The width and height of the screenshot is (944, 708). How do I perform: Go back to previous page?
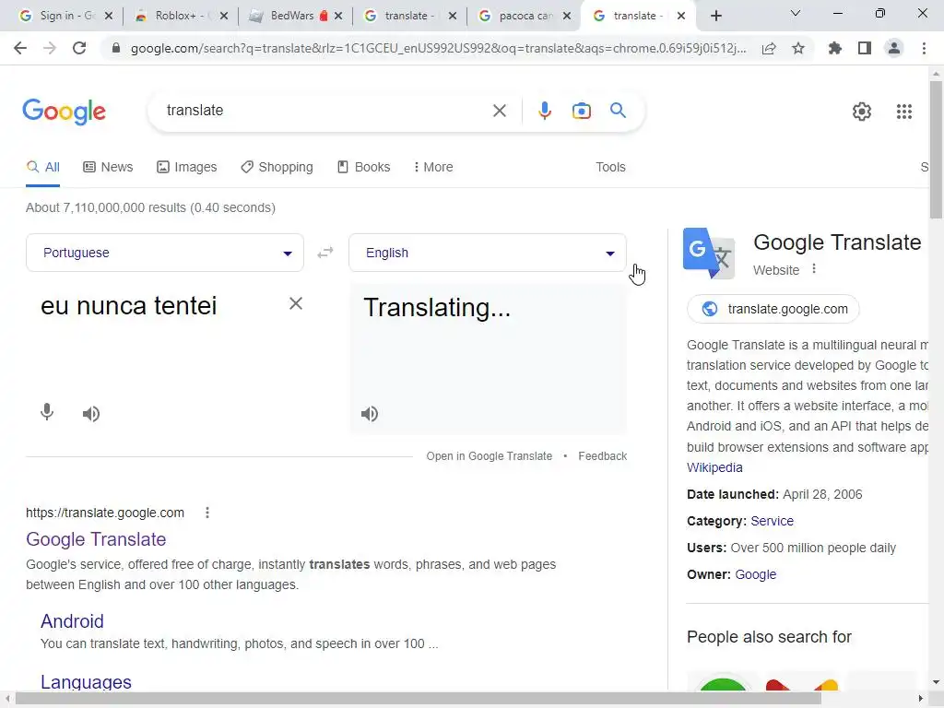pyautogui.click(x=20, y=48)
